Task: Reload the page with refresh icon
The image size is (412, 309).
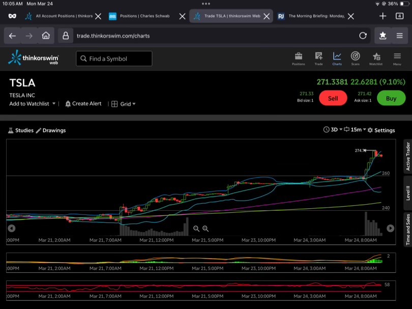Action: click(x=363, y=36)
